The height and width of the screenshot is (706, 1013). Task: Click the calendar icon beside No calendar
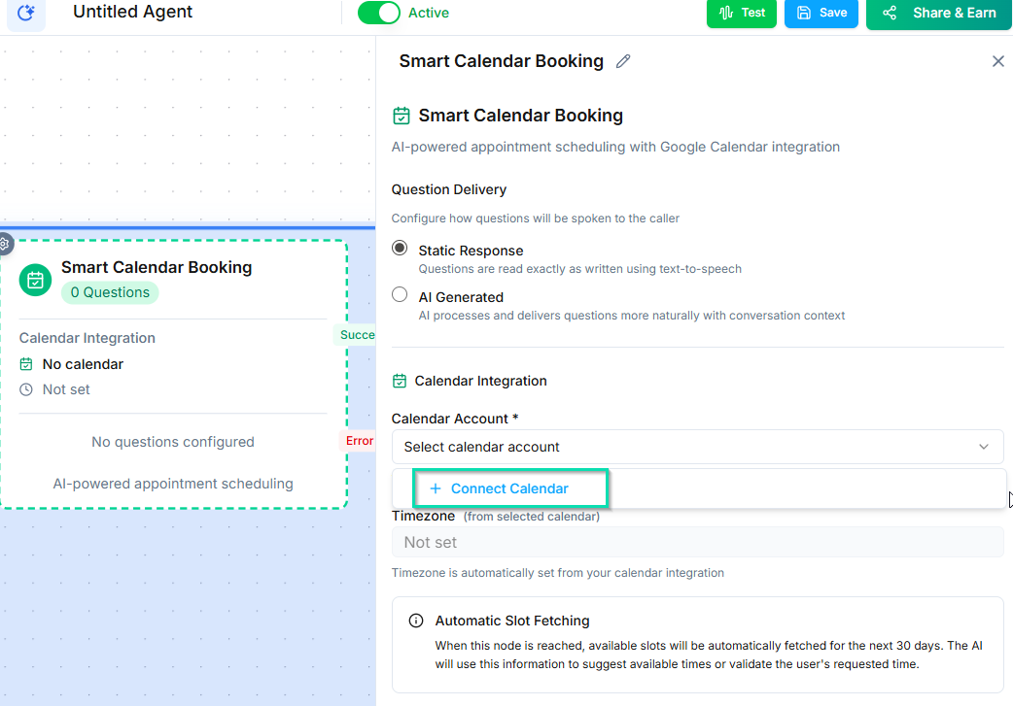click(x=26, y=363)
